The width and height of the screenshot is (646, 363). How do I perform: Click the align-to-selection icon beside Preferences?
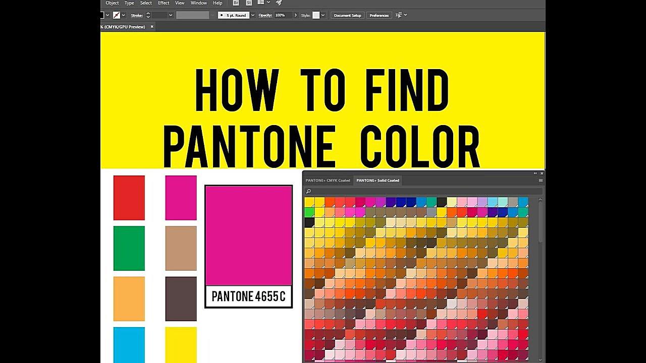tap(399, 15)
